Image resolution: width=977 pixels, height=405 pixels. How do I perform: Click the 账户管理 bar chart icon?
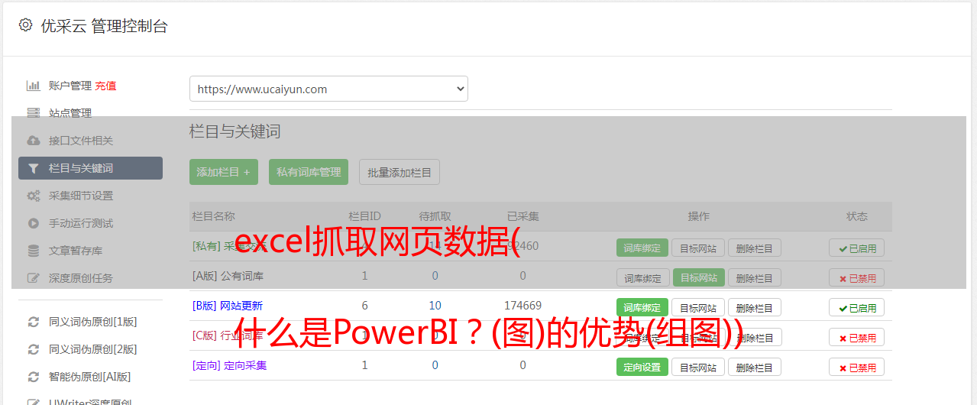point(34,86)
